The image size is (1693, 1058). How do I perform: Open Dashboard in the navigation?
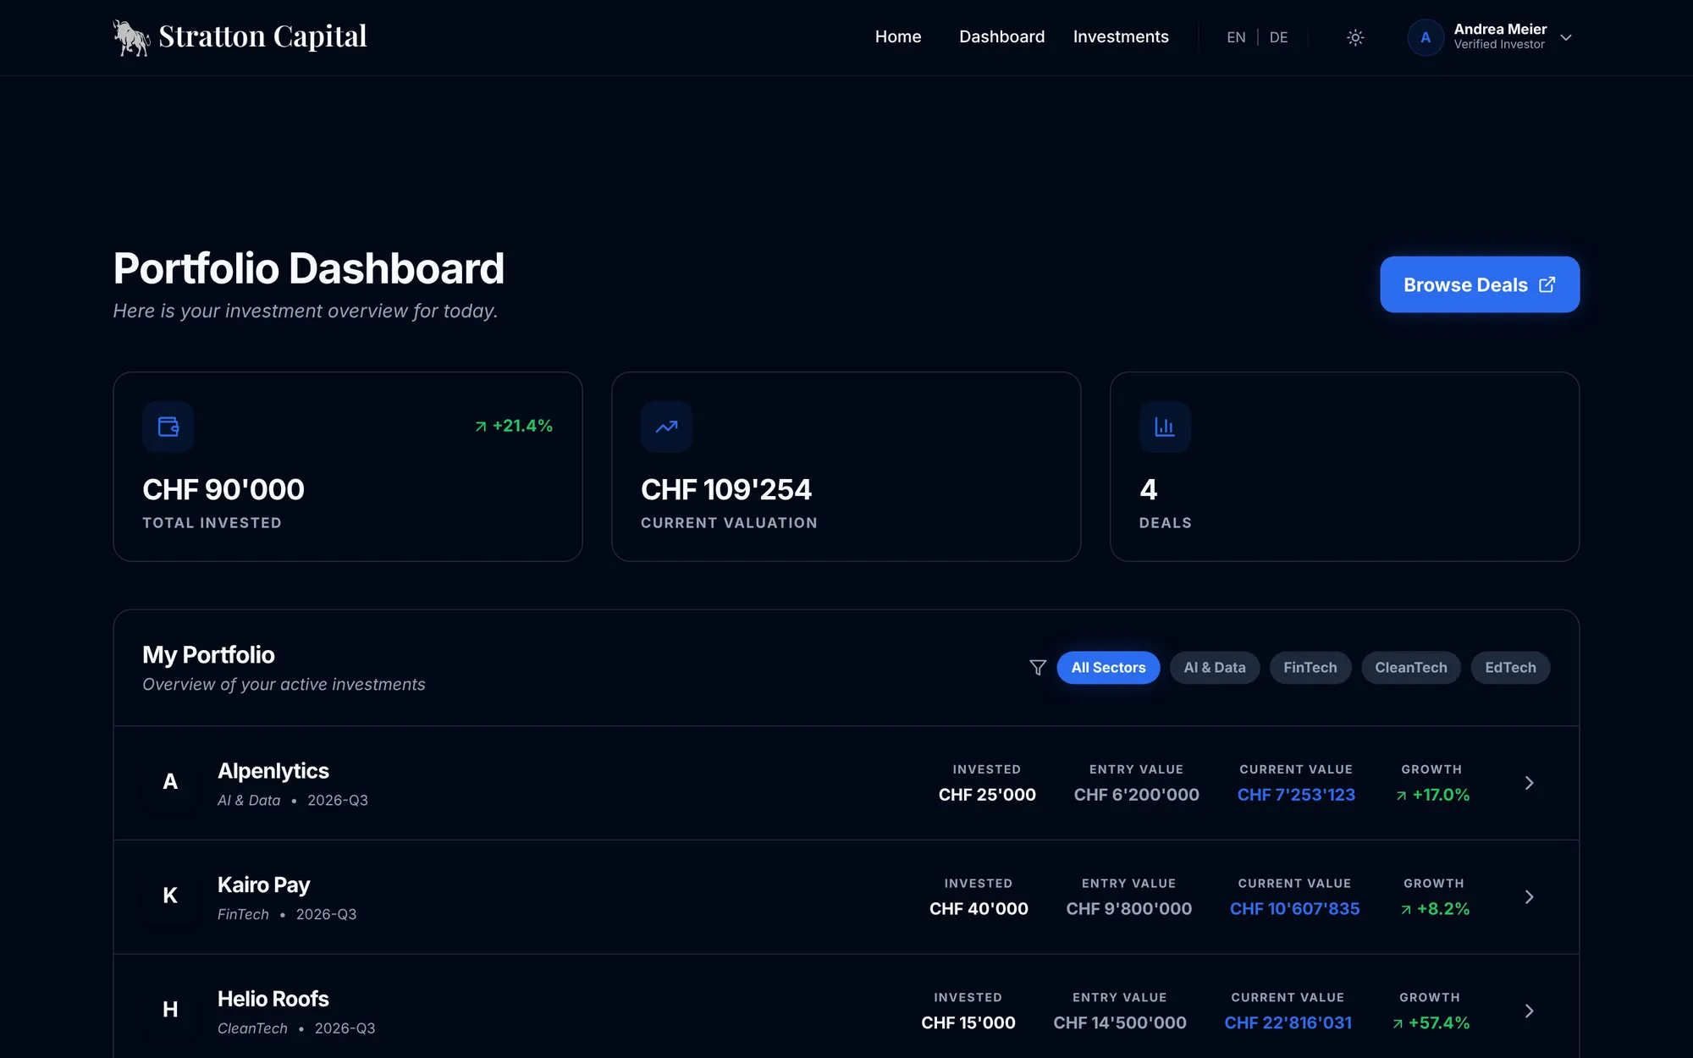1001,37
